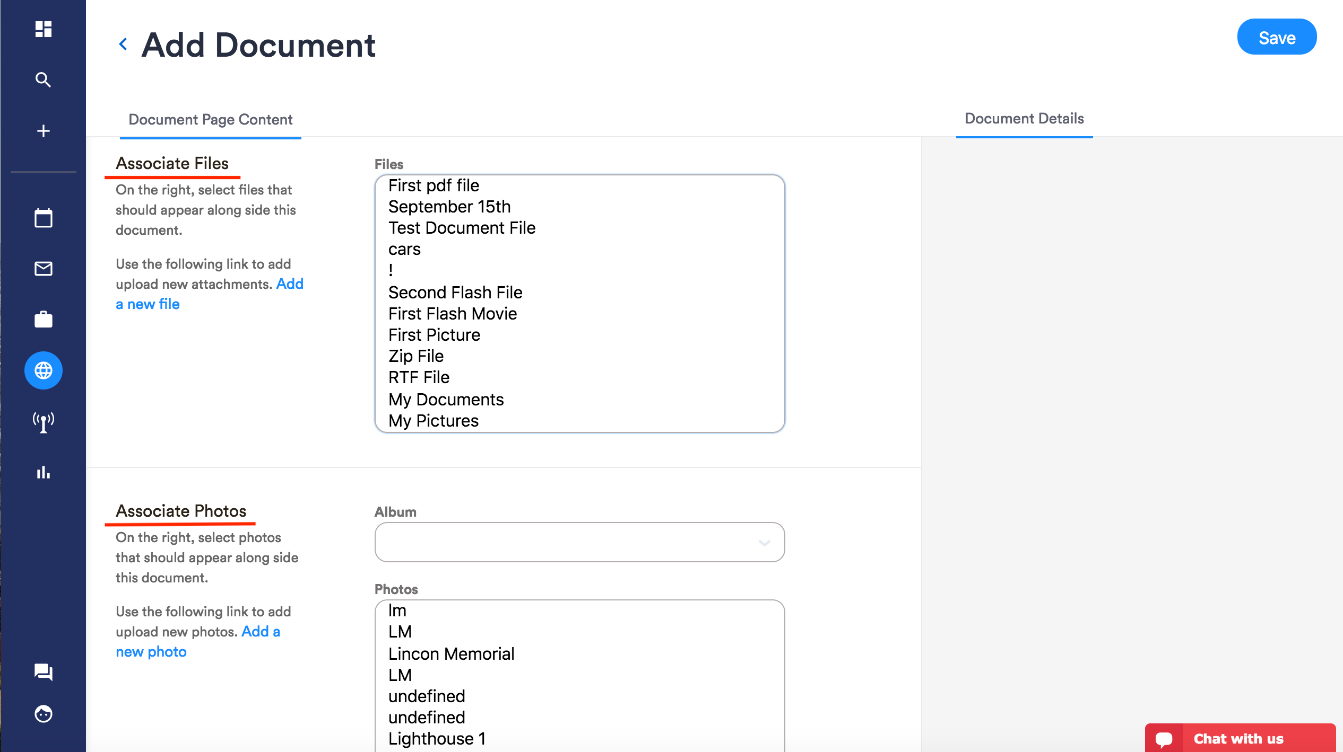Click the plus add icon in sidebar
The width and height of the screenshot is (1343, 752).
tap(43, 131)
